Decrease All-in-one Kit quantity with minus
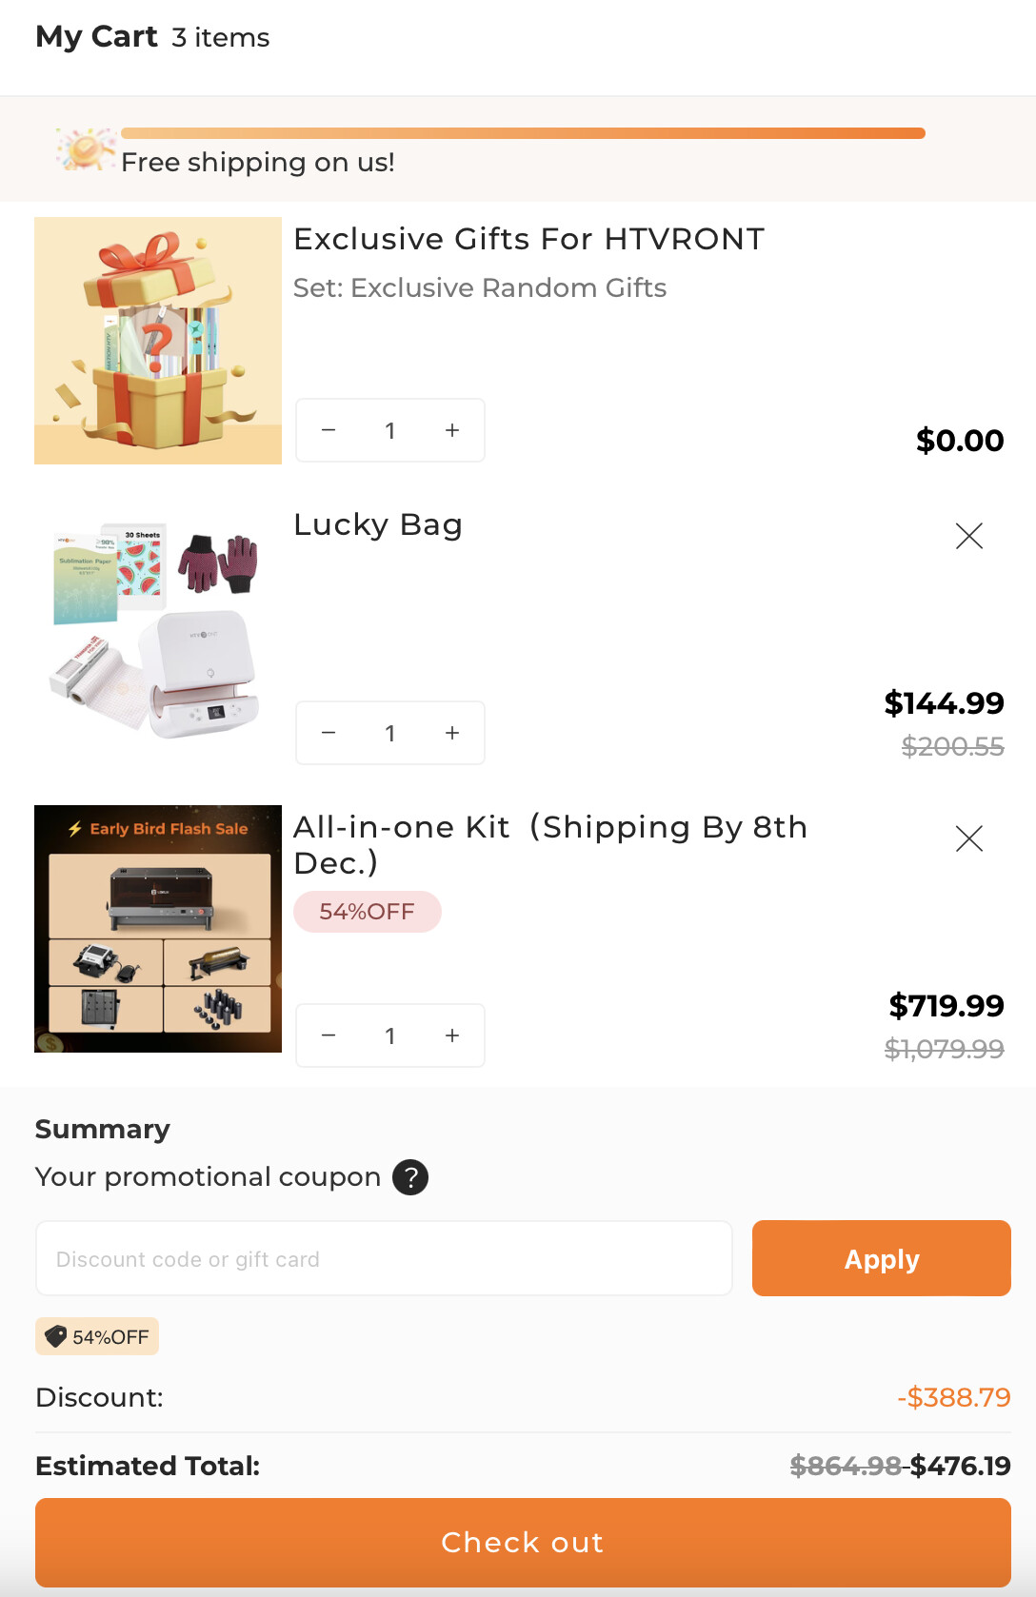Viewport: 1036px width, 1597px height. pos(329,1035)
